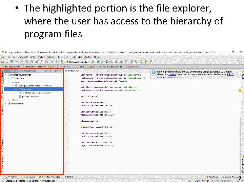Image resolution: width=244 pixels, height=183 pixels.
Task: Open the Build menu
Action: (60, 57)
